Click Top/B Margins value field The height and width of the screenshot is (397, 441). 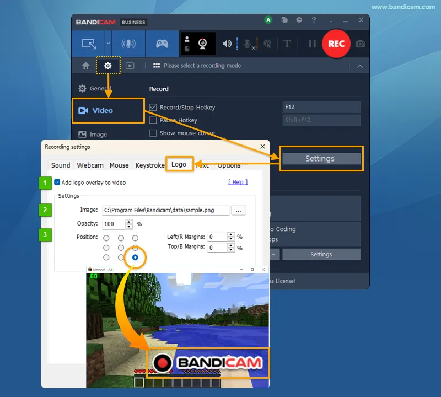(217, 248)
